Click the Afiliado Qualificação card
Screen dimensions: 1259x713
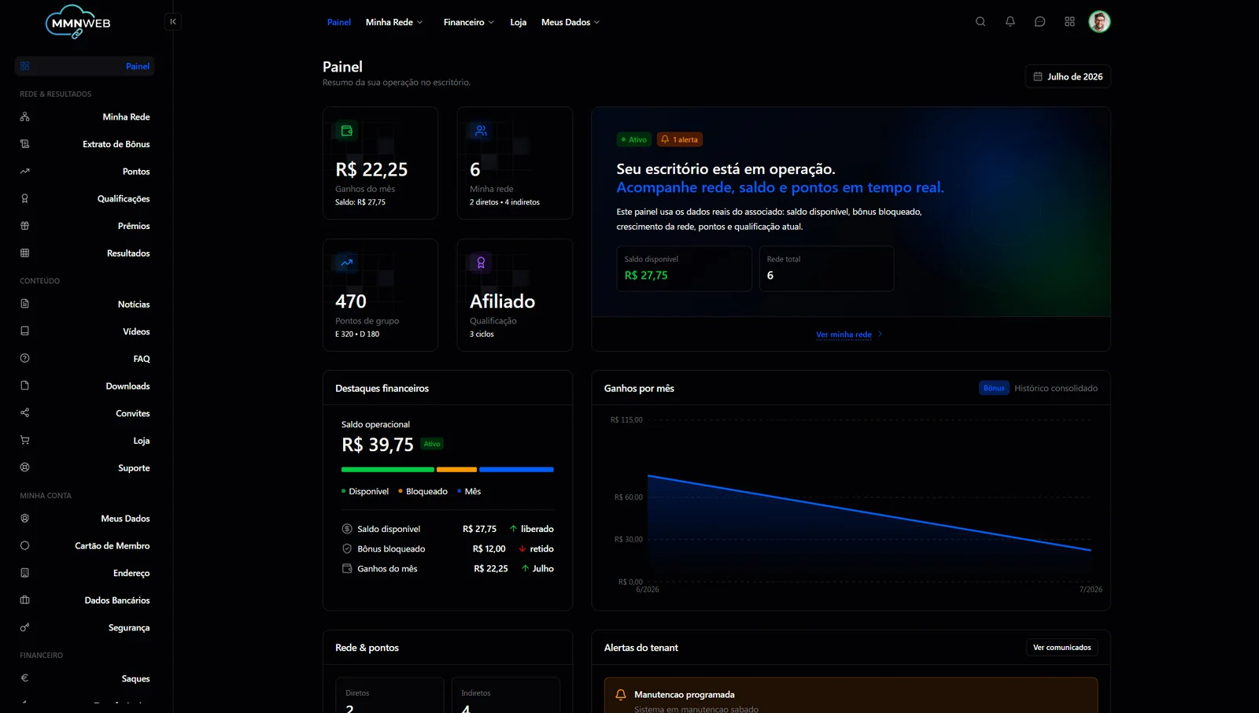click(515, 295)
